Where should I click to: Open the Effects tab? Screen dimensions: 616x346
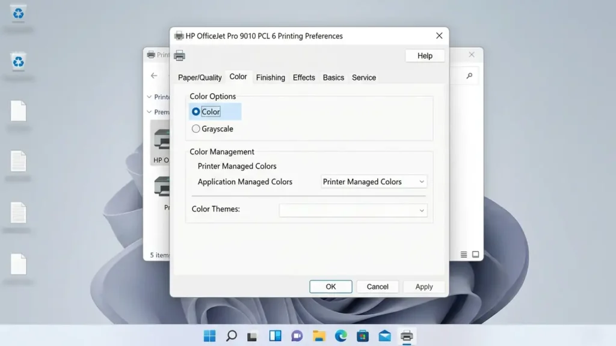click(x=304, y=77)
